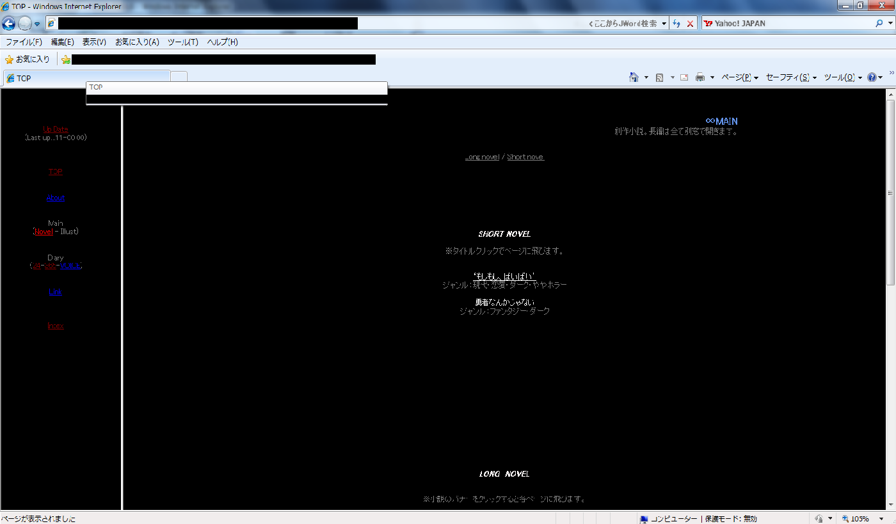Click the Refresh page icon
Image resolution: width=896 pixels, height=524 pixels.
pyautogui.click(x=676, y=24)
